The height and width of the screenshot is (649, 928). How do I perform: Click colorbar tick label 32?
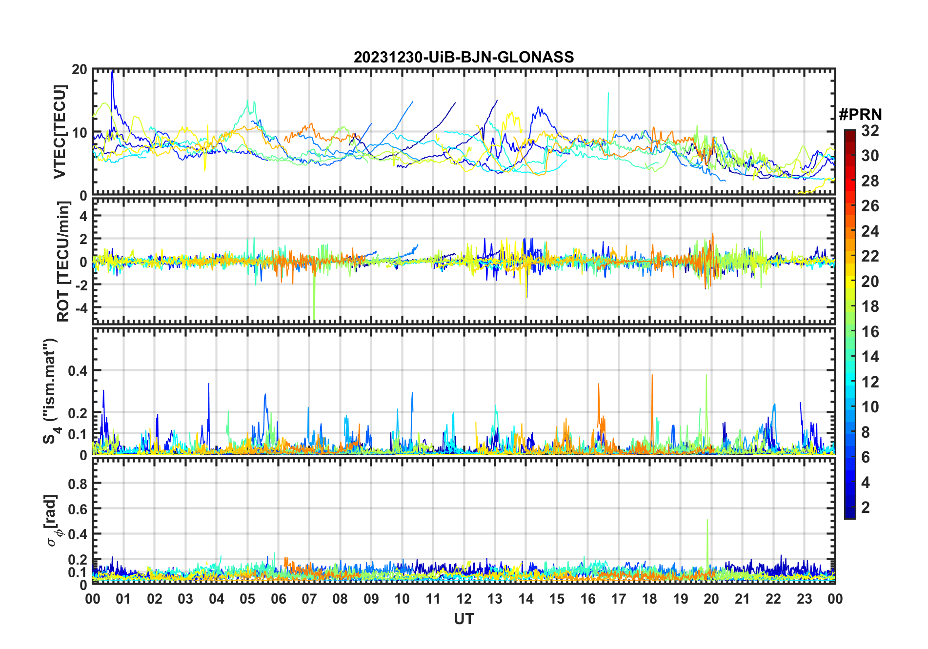[x=870, y=130]
